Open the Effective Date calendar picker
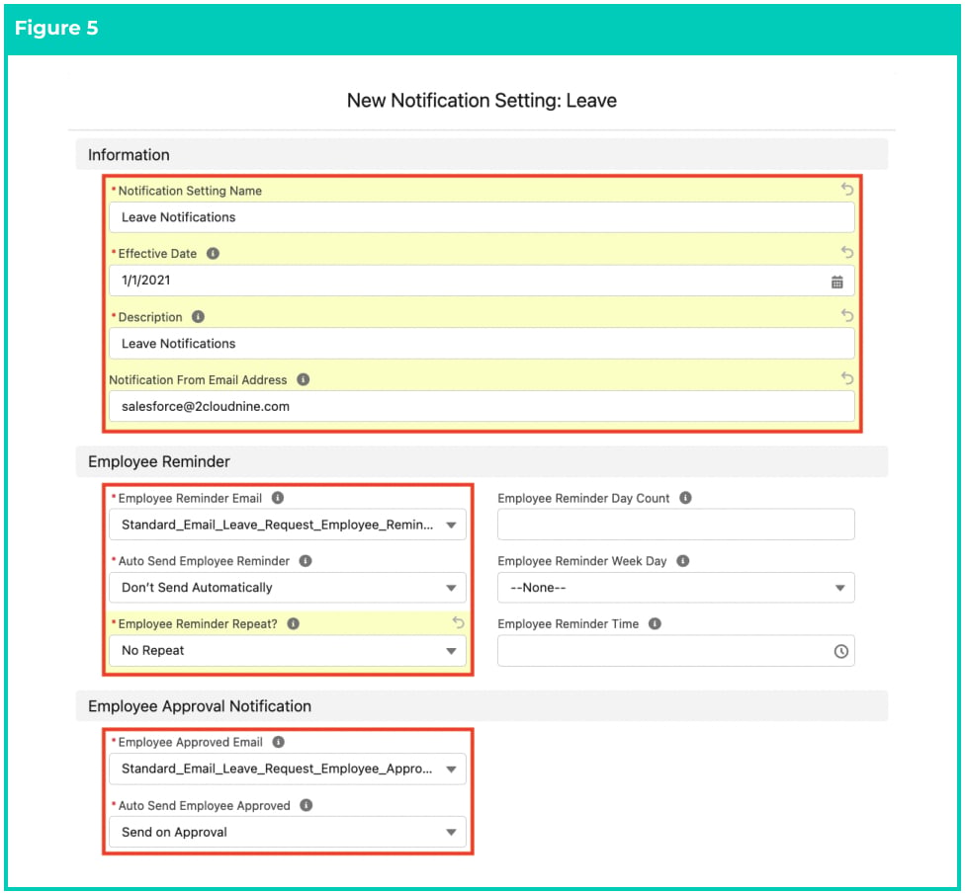 point(837,282)
